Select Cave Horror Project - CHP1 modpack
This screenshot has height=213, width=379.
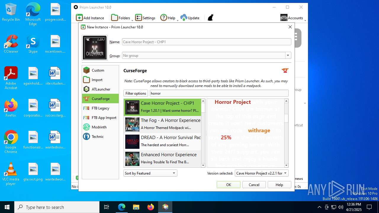click(x=162, y=107)
